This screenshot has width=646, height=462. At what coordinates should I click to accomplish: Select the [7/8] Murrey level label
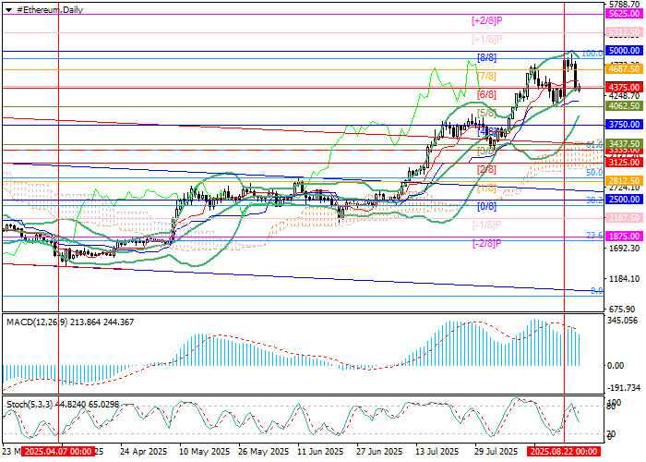pyautogui.click(x=486, y=76)
